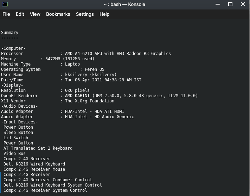Click the -Input Devices- section header
Image resolution: width=250 pixels, height=196 pixels.
19,122
